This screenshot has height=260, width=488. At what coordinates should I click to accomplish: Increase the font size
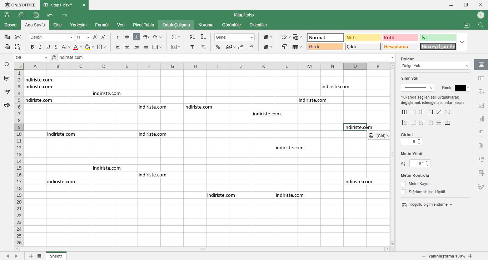coord(95,37)
